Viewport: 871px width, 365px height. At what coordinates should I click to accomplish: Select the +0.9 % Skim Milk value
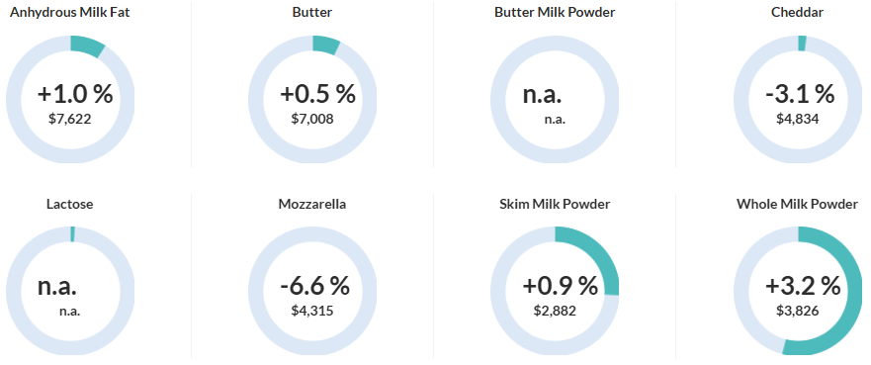(x=560, y=286)
